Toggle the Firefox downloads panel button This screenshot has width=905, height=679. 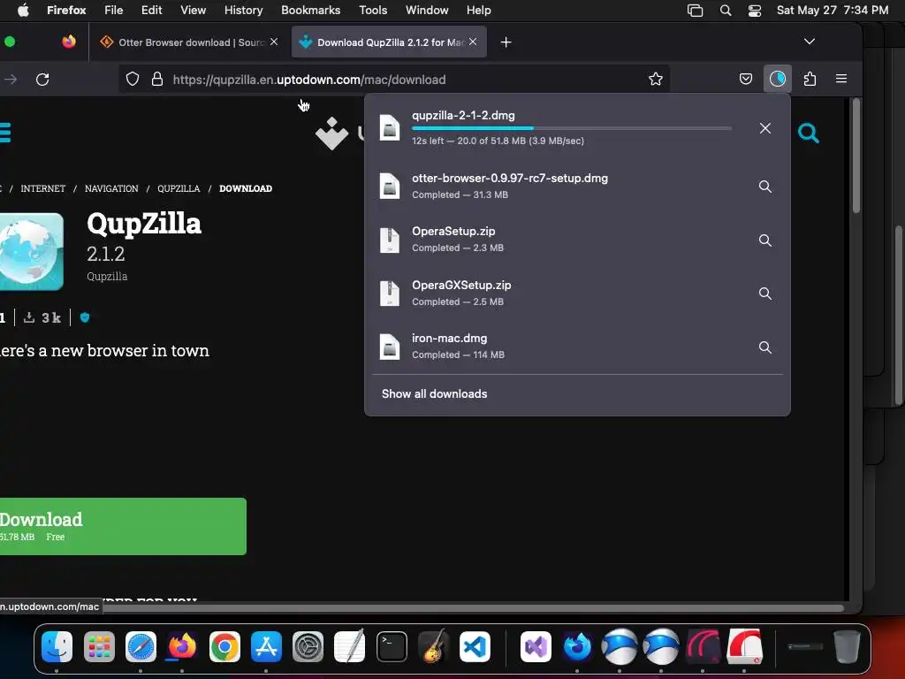click(778, 79)
